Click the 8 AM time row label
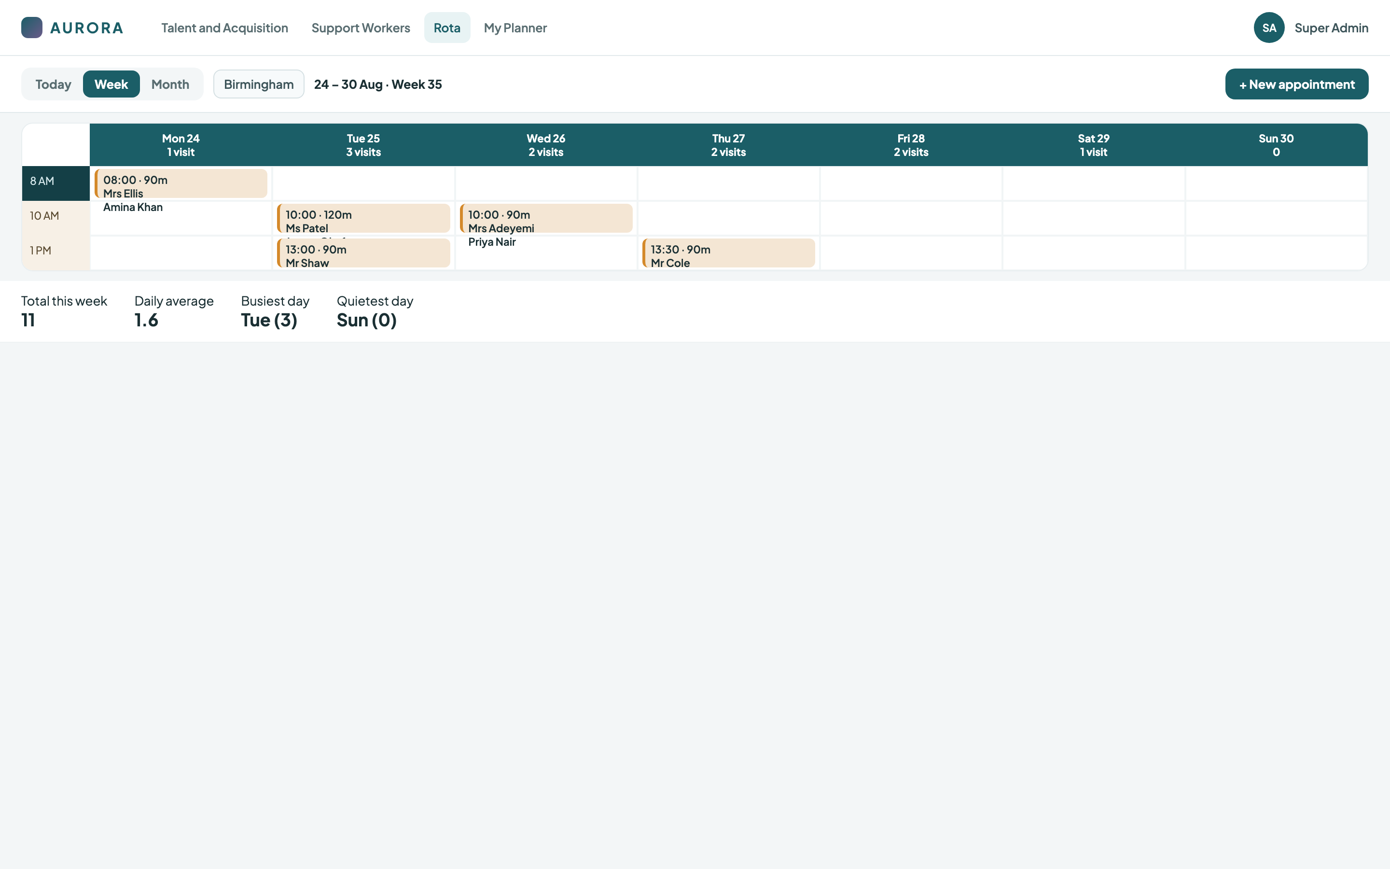Image resolution: width=1390 pixels, height=869 pixels. (x=56, y=183)
